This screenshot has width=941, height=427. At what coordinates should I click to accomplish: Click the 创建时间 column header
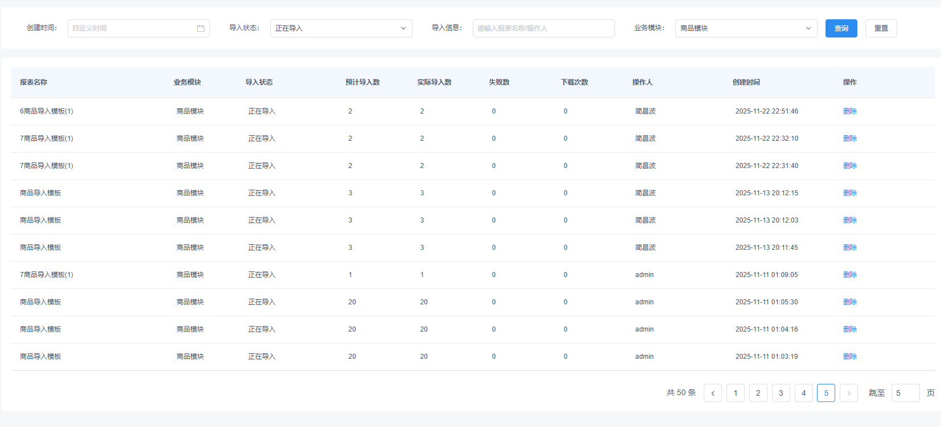[746, 82]
